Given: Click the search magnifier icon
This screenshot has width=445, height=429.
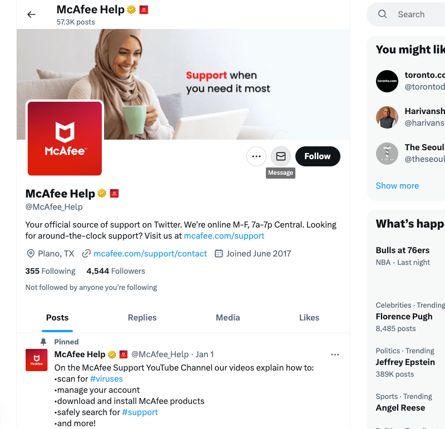Looking at the screenshot, I should [383, 14].
